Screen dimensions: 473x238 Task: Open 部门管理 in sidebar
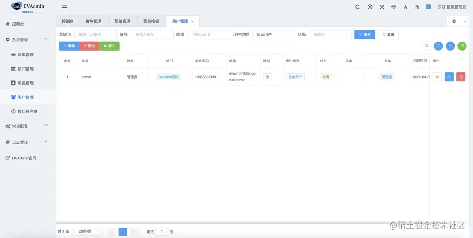(28, 69)
